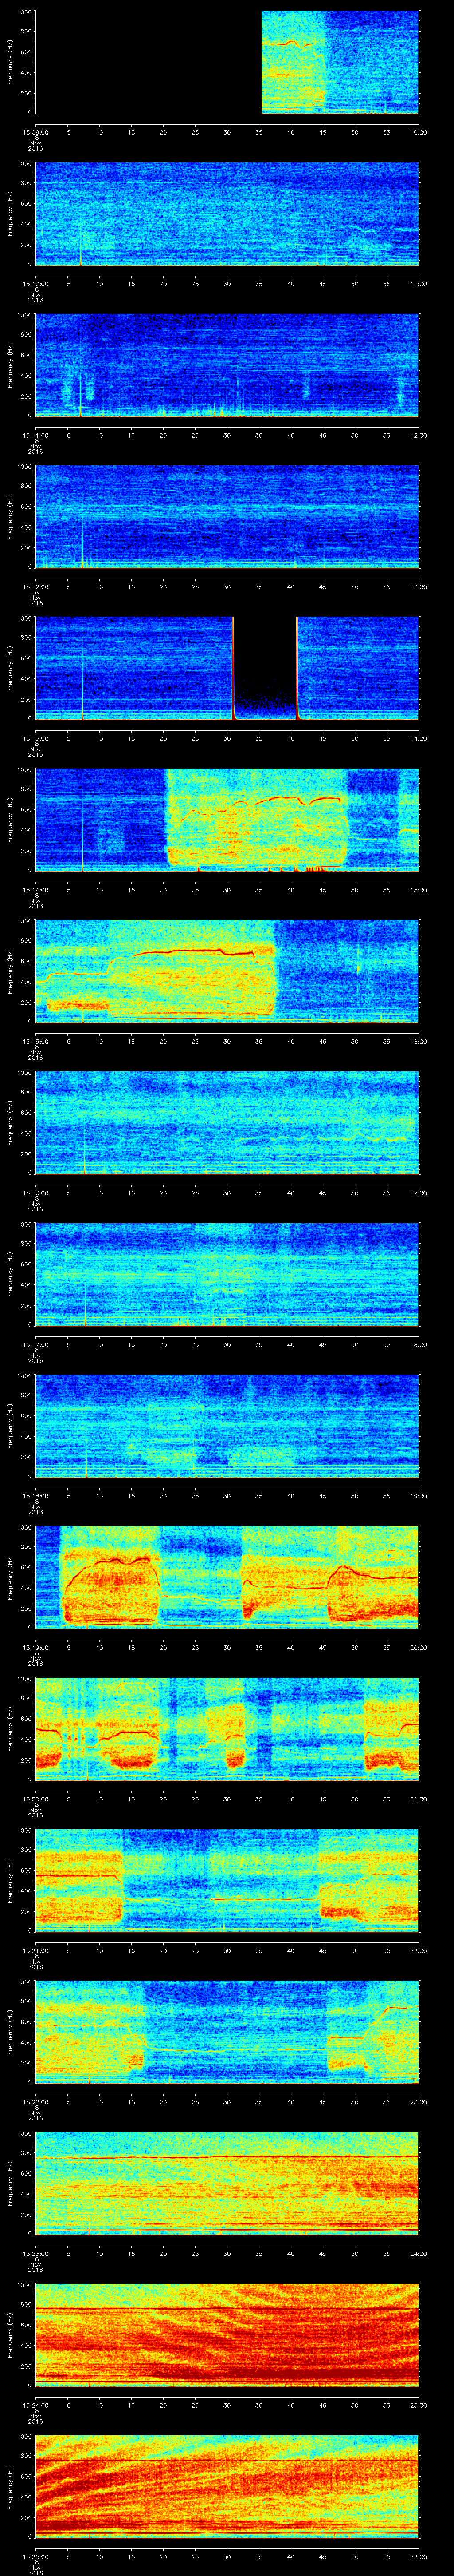The height and width of the screenshot is (2576, 454).
Task: Open the spectrogram panel starting at 15:20:00
Action: point(227,1729)
